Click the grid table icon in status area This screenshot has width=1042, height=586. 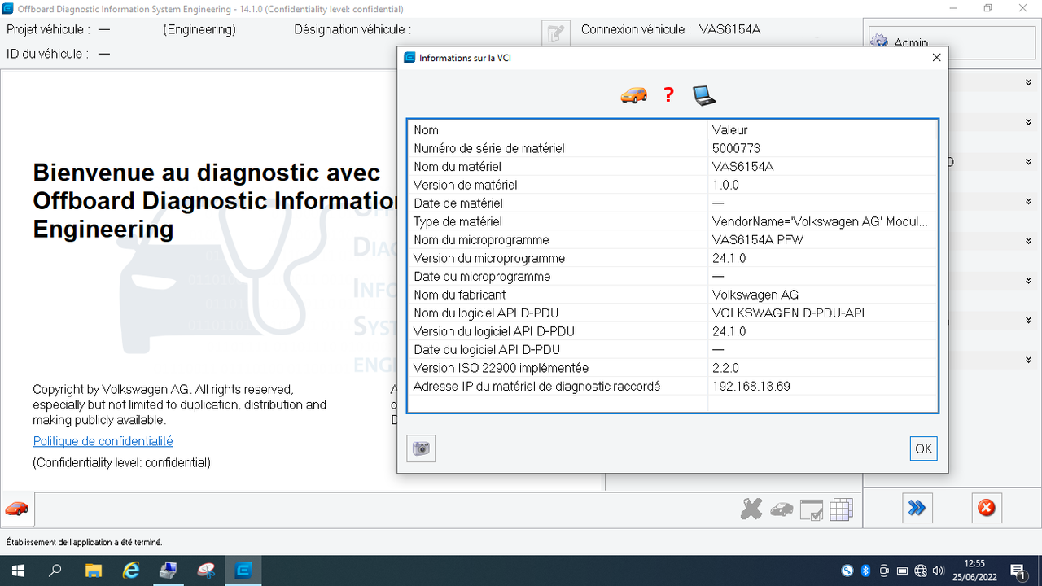841,509
